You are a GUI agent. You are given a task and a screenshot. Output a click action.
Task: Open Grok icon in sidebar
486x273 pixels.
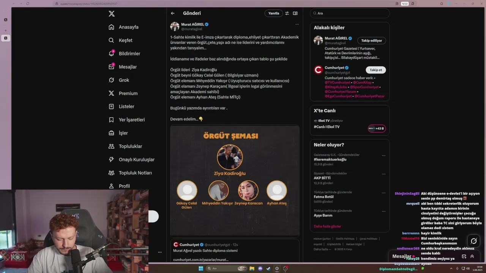click(x=111, y=80)
